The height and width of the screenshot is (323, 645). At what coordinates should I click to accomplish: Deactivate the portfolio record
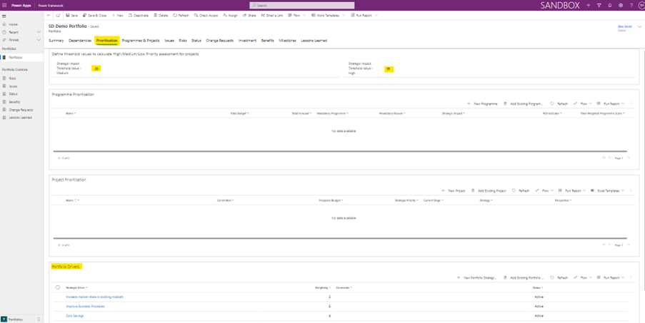click(139, 15)
